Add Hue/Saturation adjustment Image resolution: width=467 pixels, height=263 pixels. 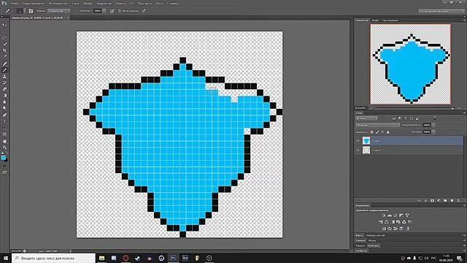(381, 222)
